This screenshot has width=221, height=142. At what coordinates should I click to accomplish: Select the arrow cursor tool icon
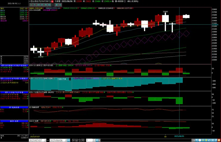pos(197,140)
